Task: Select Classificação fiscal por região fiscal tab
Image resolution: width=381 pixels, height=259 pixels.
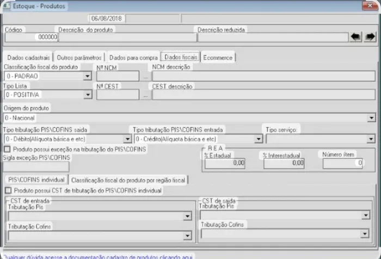Action: [x=128, y=180]
